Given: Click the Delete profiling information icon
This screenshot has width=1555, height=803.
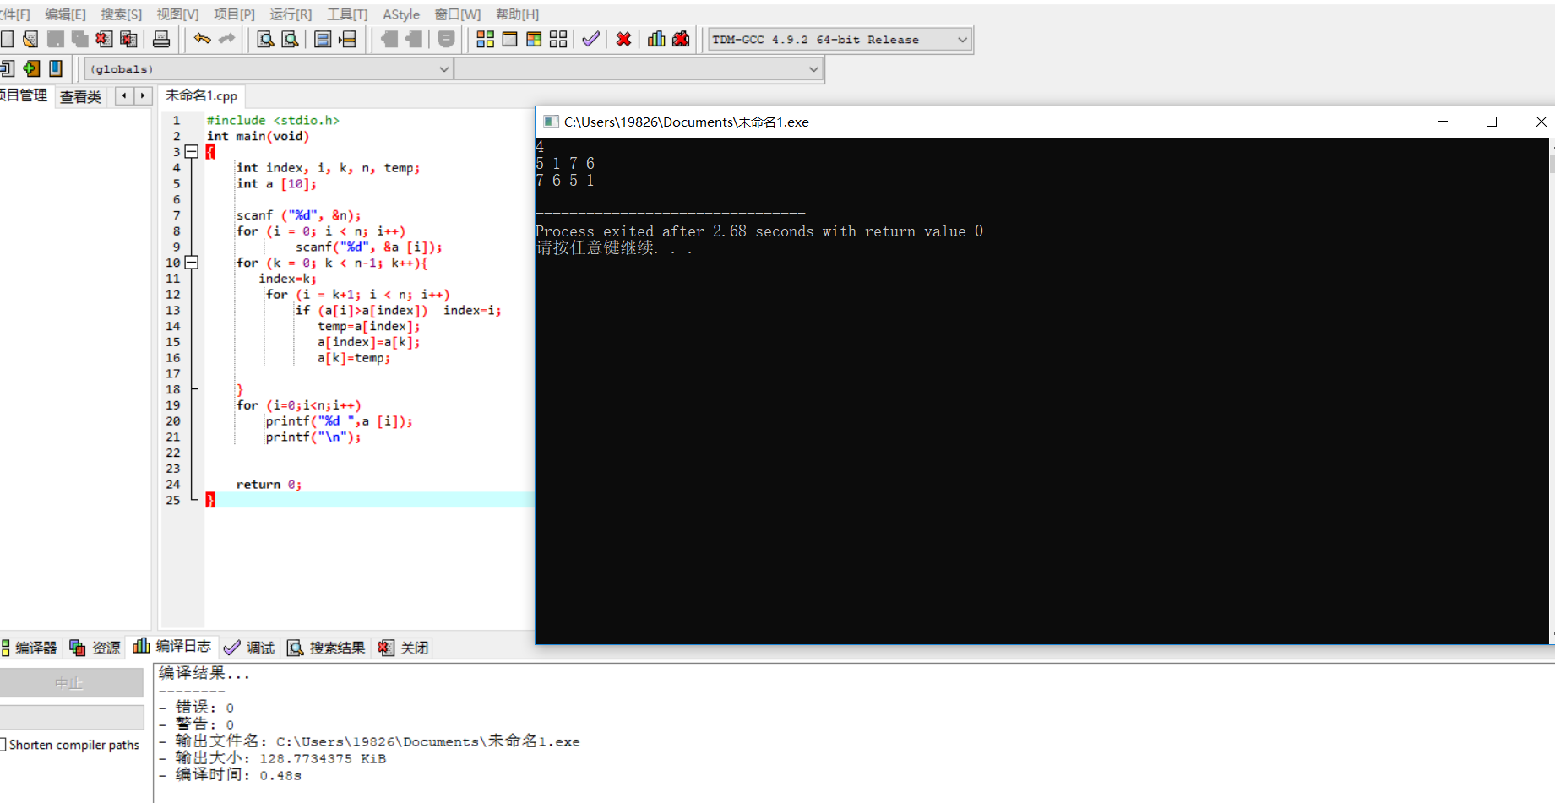Looking at the screenshot, I should tap(681, 39).
